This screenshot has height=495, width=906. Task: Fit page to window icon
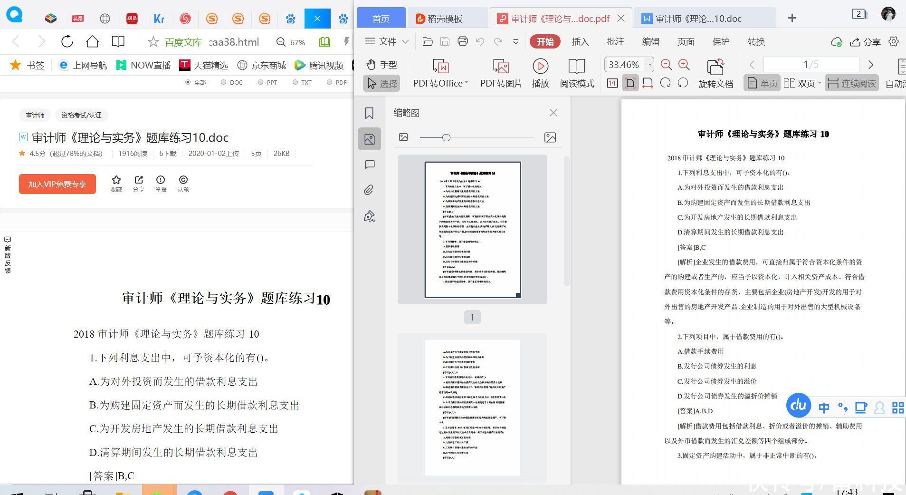[x=630, y=83]
